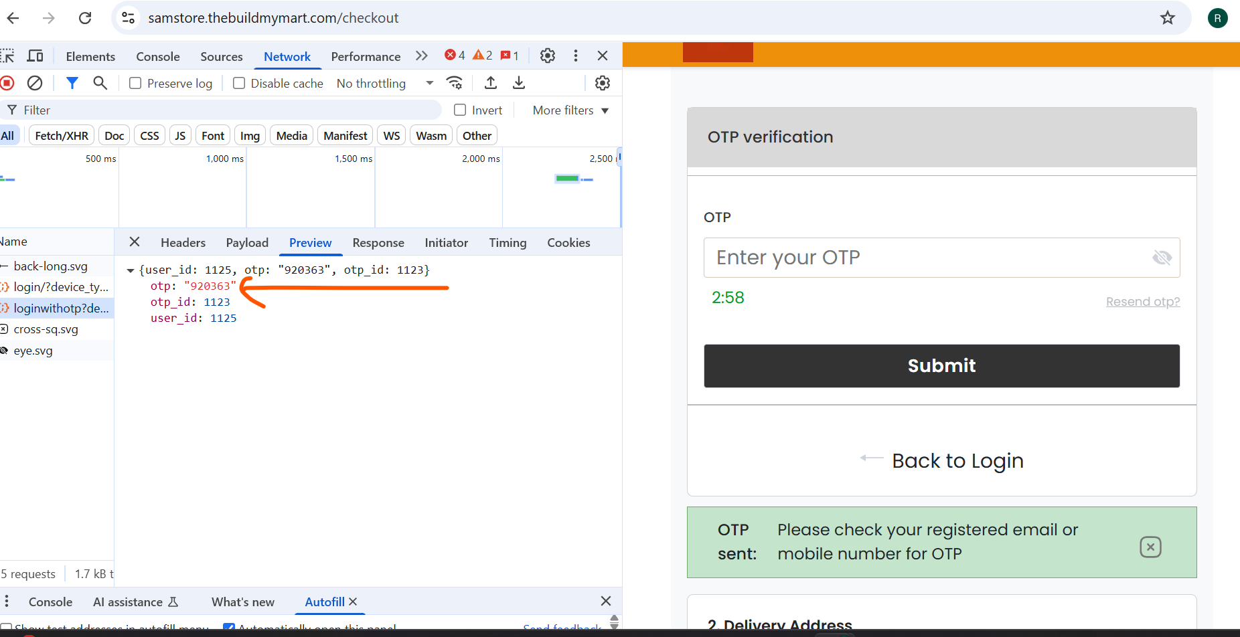Filter requests by Font type
This screenshot has height=637, width=1240.
tap(213, 136)
